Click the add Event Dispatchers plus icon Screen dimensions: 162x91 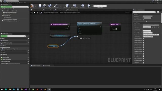tap(28, 61)
